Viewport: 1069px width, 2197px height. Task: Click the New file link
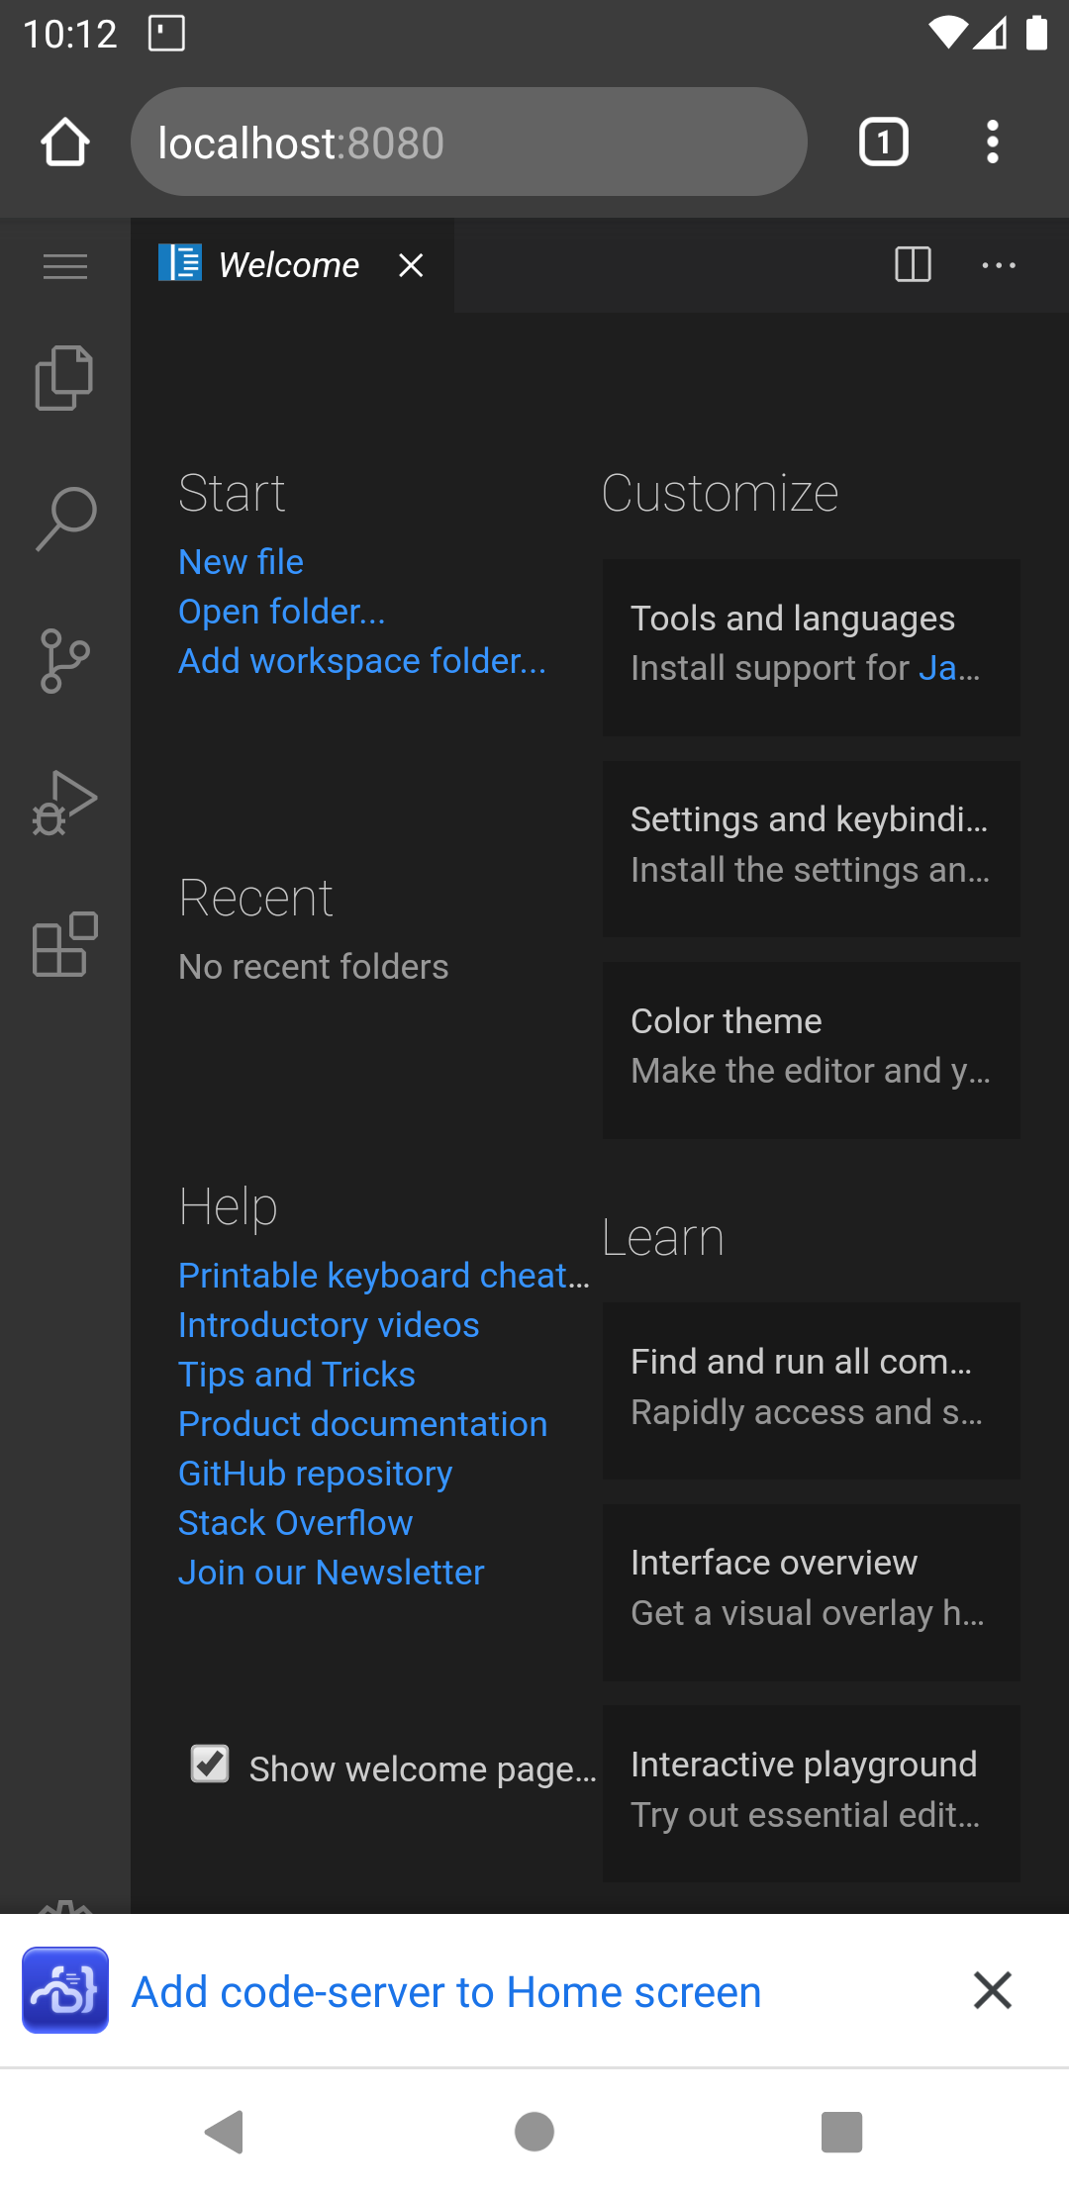coord(241,562)
